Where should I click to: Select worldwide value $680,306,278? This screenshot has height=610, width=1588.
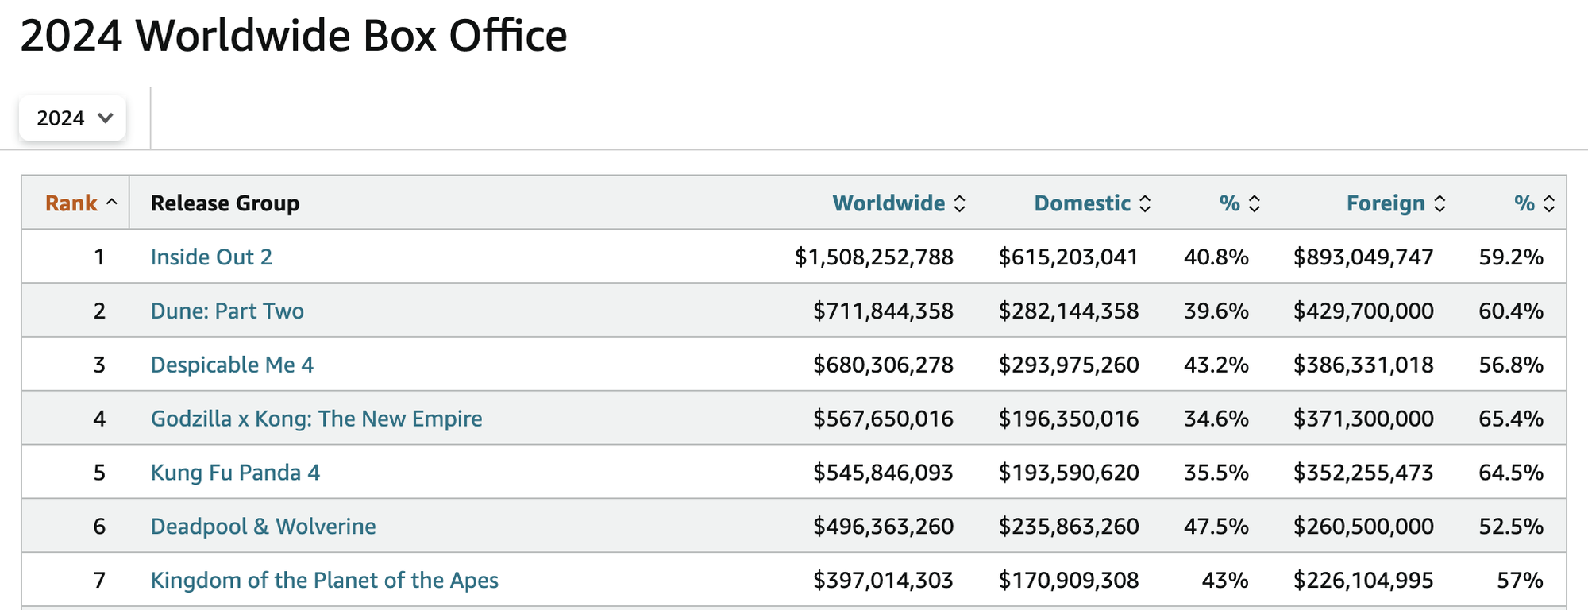coord(883,365)
